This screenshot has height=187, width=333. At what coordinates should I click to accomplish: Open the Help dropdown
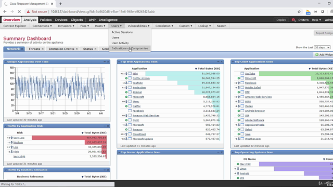coord(316,20)
